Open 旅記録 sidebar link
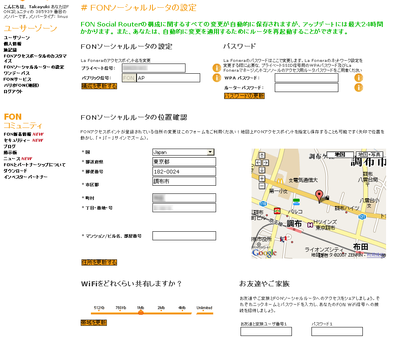This screenshot has height=338, width=393. click(x=10, y=50)
